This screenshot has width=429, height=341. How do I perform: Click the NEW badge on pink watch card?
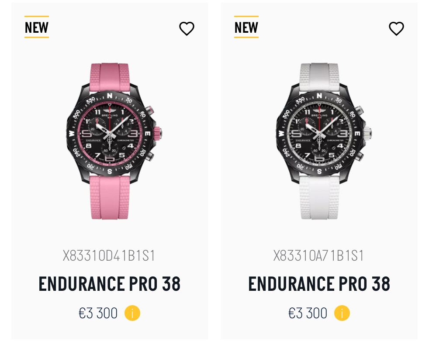37,27
